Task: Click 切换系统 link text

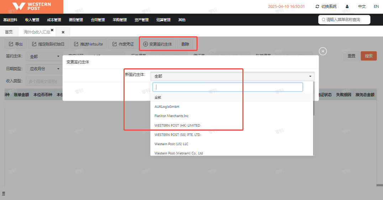Action: [329, 7]
